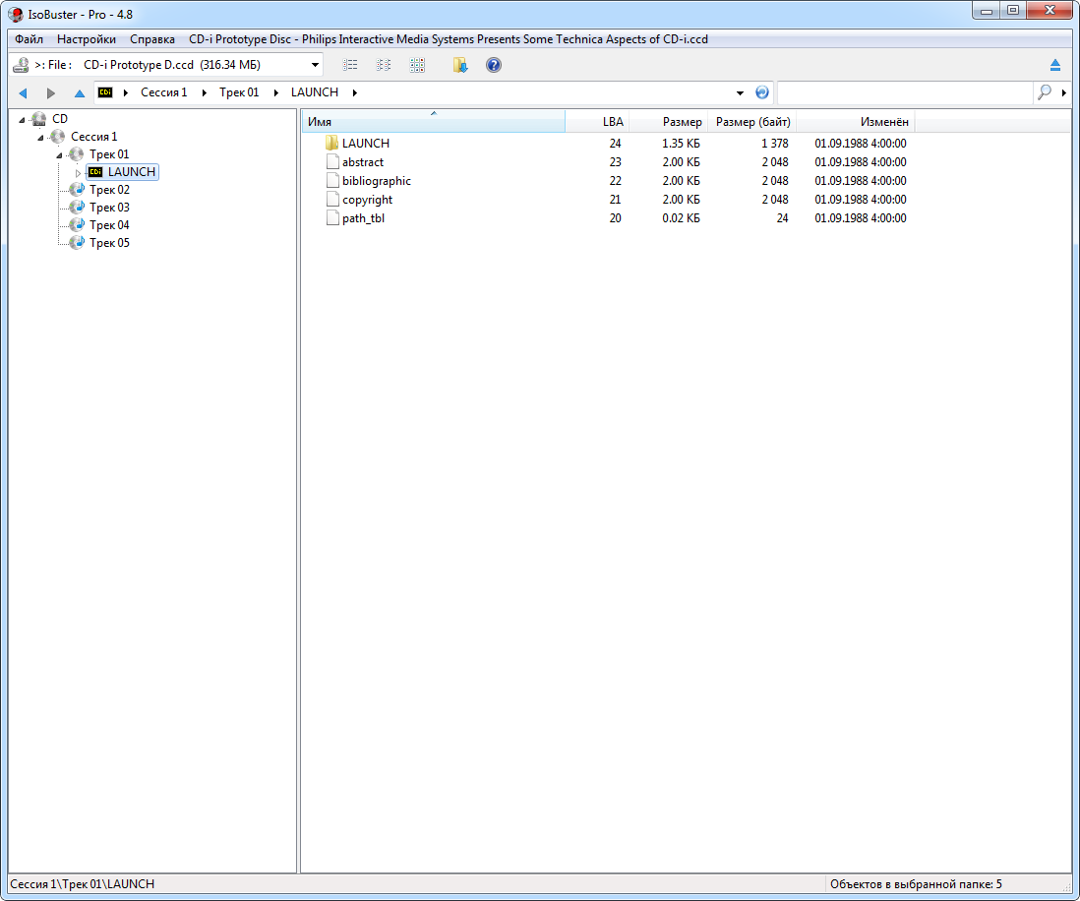Open the address bar history dropdown
Viewport: 1080px width, 901px height.
[x=740, y=92]
